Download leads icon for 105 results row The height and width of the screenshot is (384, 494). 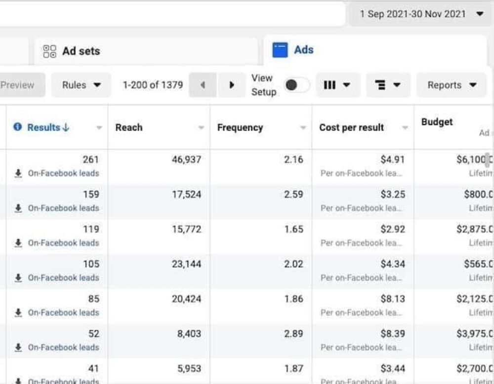(18, 278)
